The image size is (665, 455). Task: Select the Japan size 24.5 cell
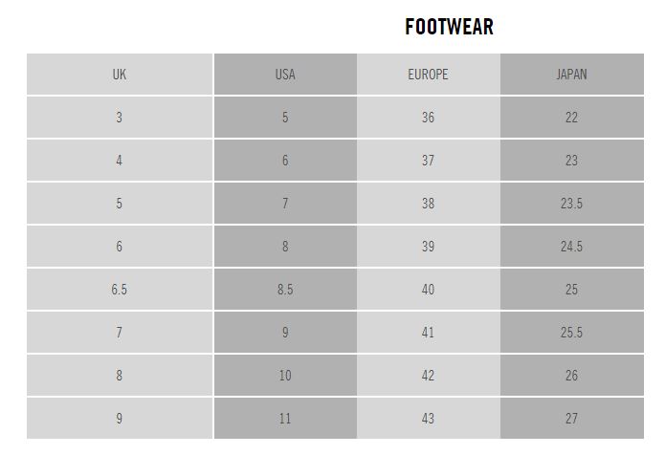(571, 247)
